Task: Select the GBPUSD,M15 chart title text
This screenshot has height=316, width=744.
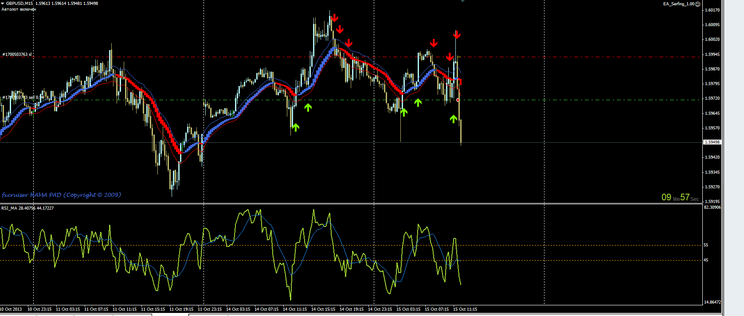Action: (x=20, y=4)
